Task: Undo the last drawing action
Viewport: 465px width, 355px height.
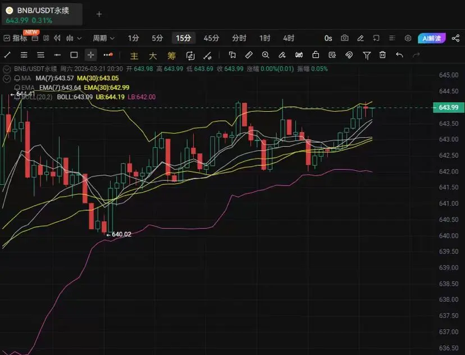Action: pyautogui.click(x=399, y=55)
